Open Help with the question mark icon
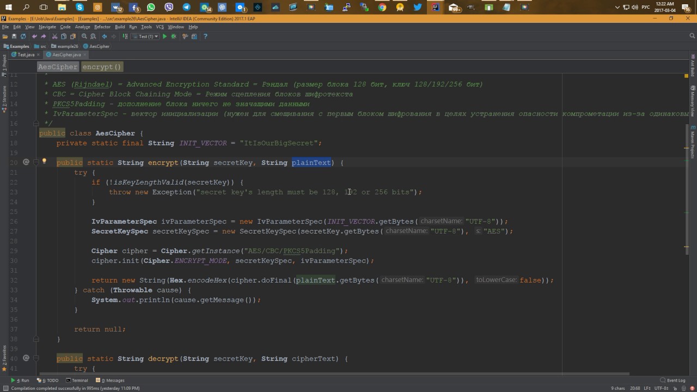 pyautogui.click(x=205, y=36)
